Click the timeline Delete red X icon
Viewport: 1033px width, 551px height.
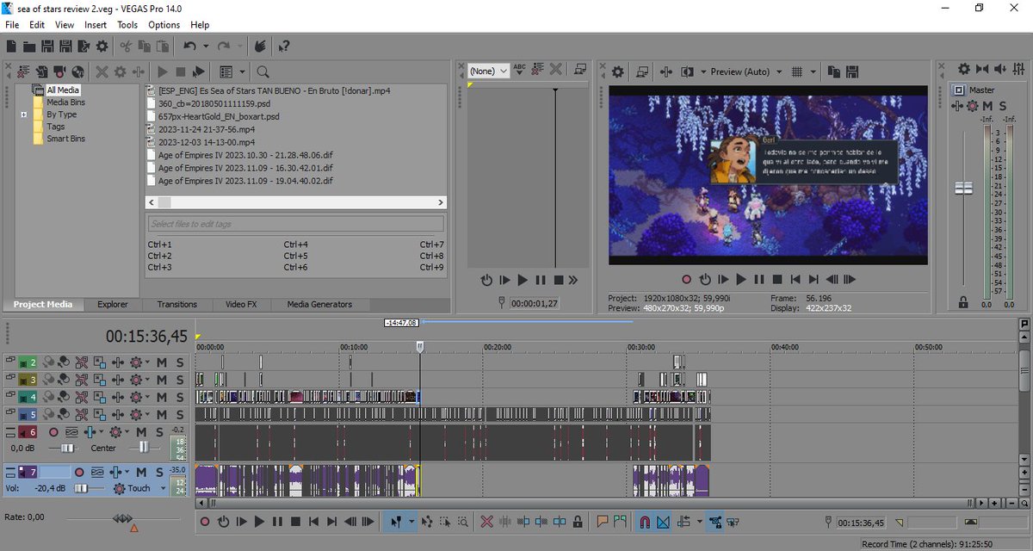(486, 522)
